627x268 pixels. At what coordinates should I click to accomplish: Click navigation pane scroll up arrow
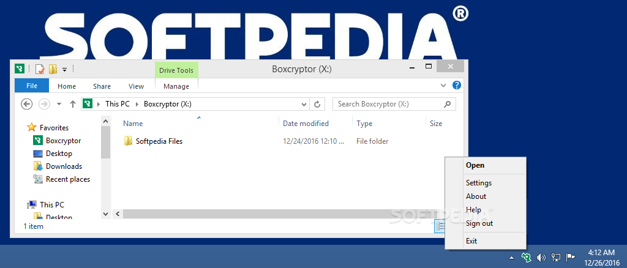105,121
